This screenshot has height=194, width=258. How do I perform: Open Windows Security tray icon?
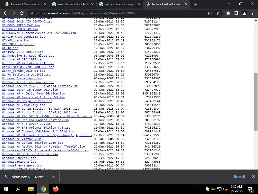pyautogui.click(x=207, y=189)
